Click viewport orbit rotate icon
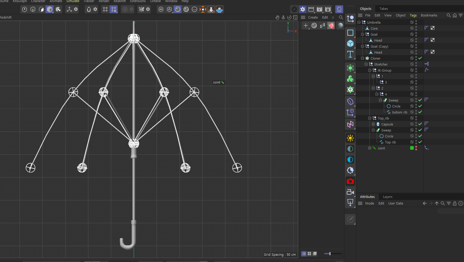The image size is (464, 262). point(289,17)
